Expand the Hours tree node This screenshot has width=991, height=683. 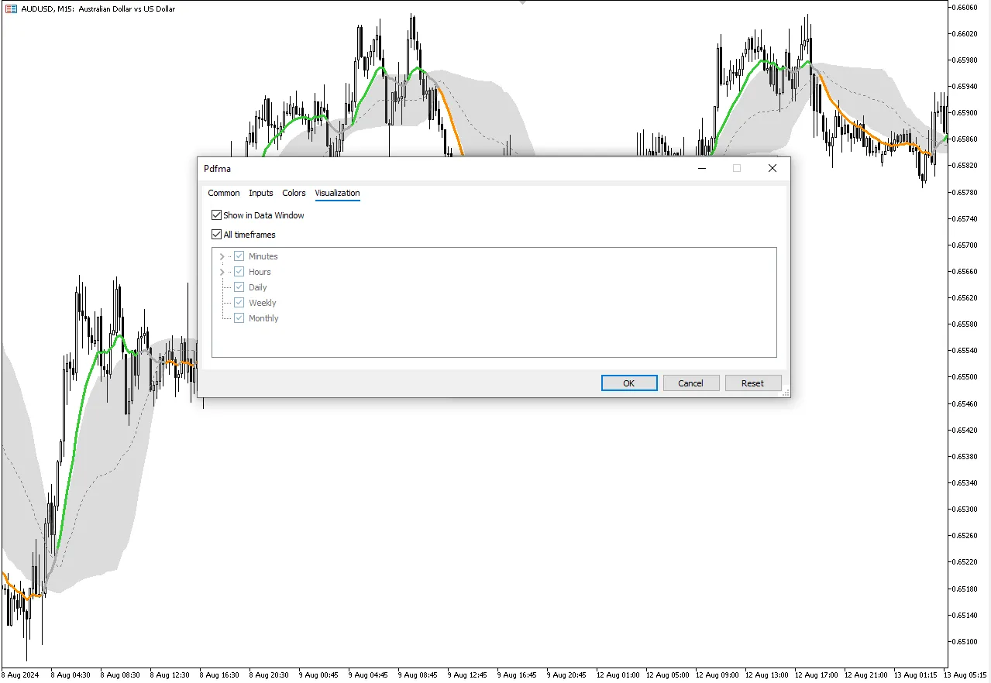coord(222,272)
